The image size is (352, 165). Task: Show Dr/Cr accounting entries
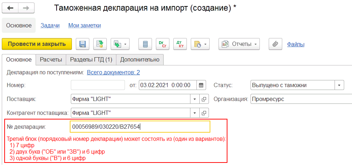[x=162, y=44]
